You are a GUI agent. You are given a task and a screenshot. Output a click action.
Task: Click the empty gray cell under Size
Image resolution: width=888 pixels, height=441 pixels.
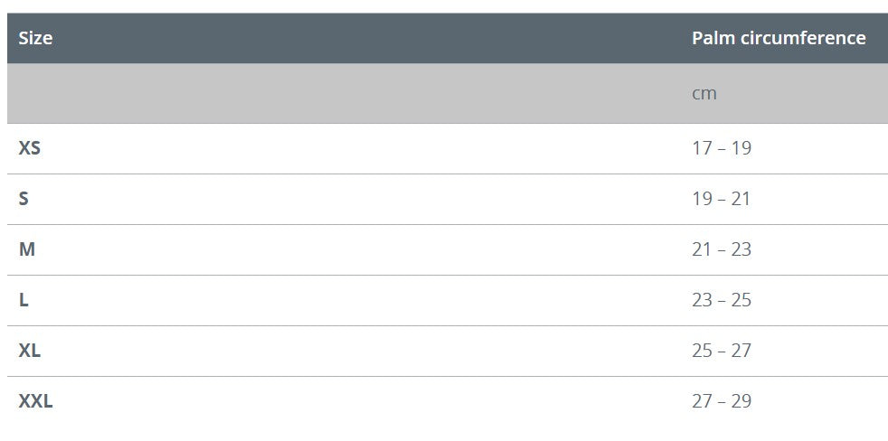coord(344,93)
